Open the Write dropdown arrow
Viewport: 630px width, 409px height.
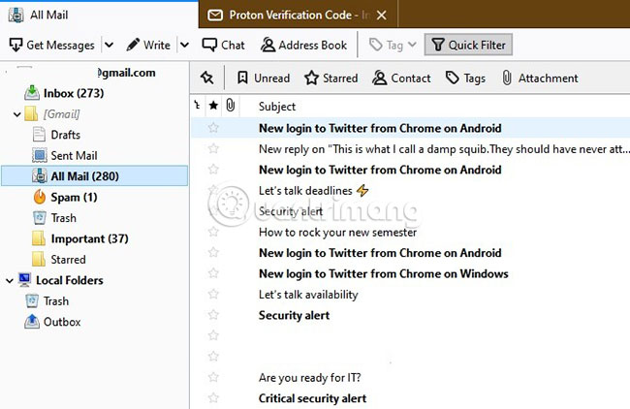pyautogui.click(x=184, y=45)
